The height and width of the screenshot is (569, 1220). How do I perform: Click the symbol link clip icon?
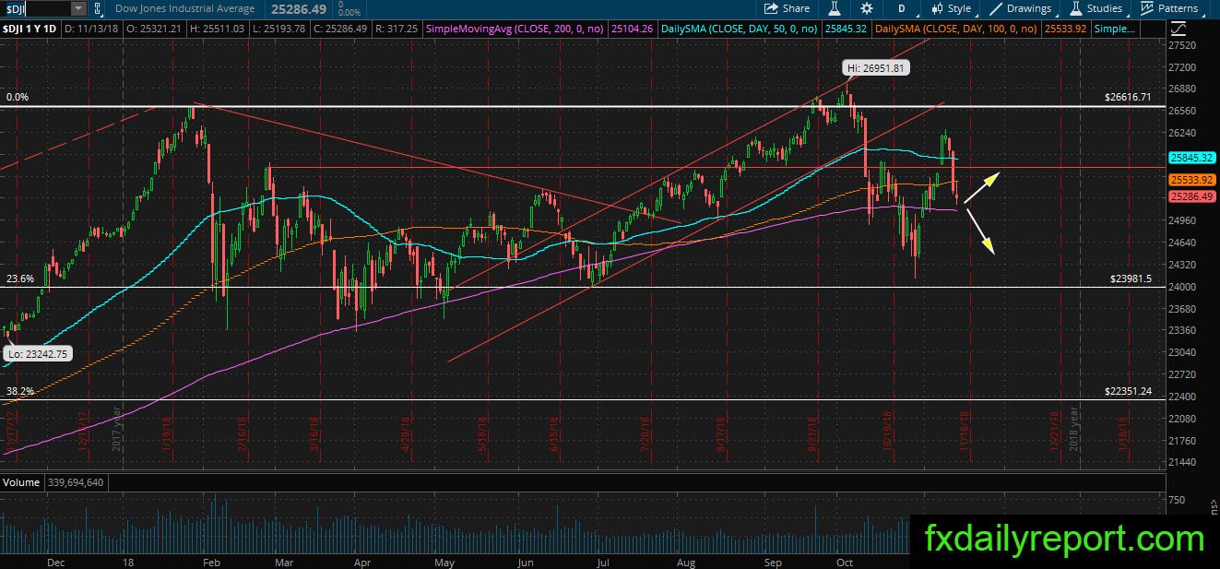click(x=99, y=8)
